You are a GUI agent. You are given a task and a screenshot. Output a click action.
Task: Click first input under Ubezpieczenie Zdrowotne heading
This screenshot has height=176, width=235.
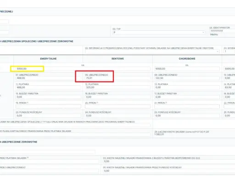coord(47,152)
